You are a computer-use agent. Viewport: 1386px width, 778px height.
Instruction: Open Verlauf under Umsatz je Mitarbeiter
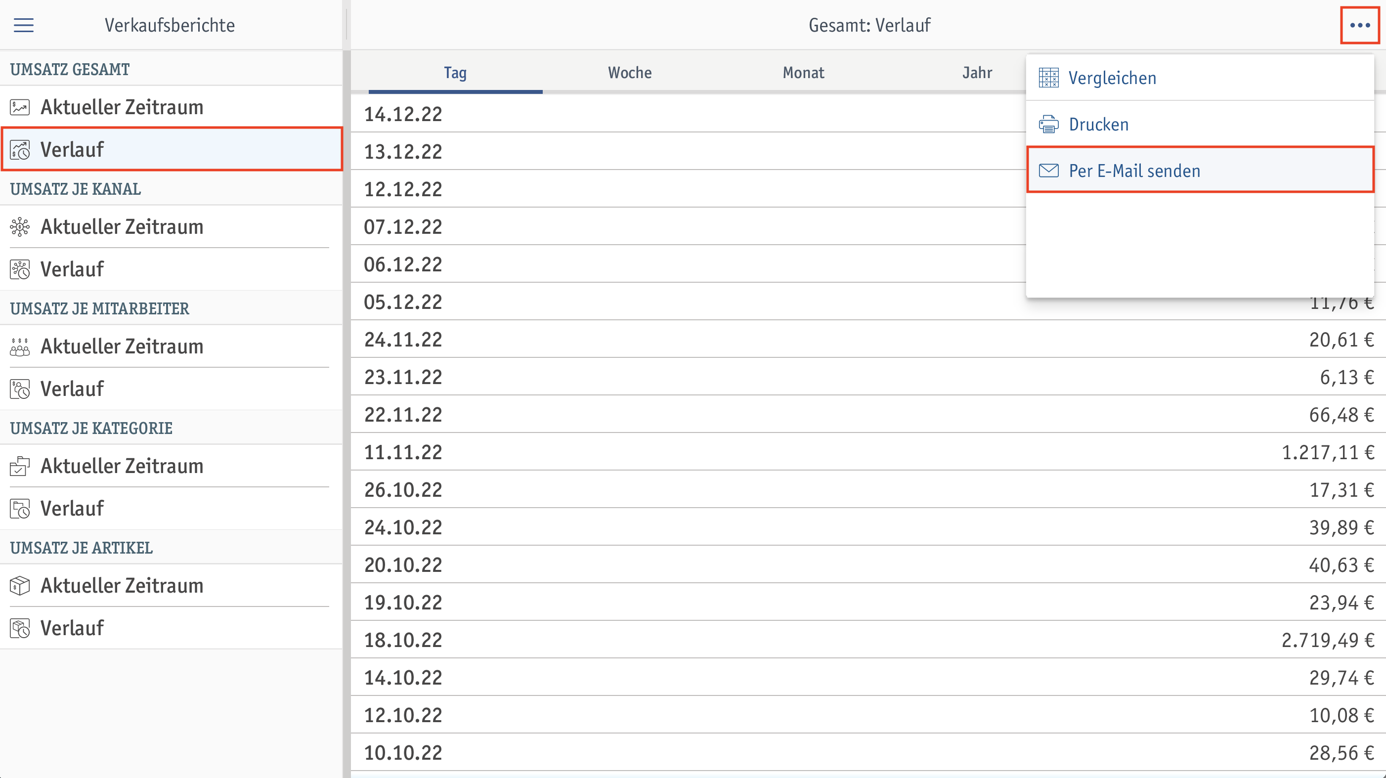pyautogui.click(x=171, y=389)
